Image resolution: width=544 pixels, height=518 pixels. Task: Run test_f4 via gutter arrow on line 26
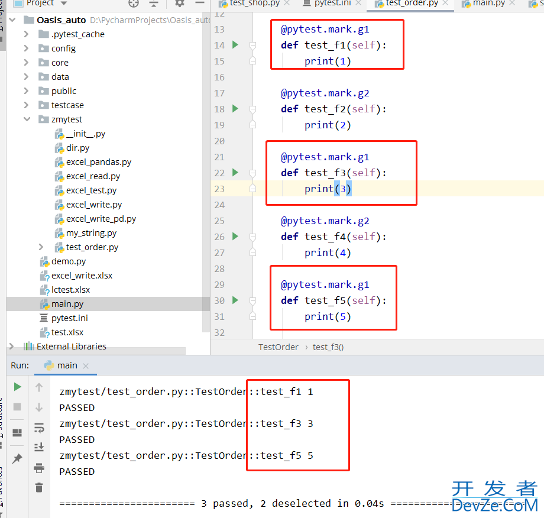(235, 237)
